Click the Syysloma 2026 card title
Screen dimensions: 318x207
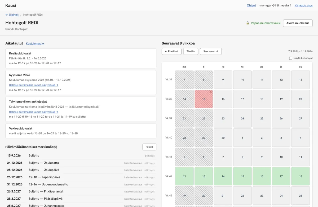[20, 75]
